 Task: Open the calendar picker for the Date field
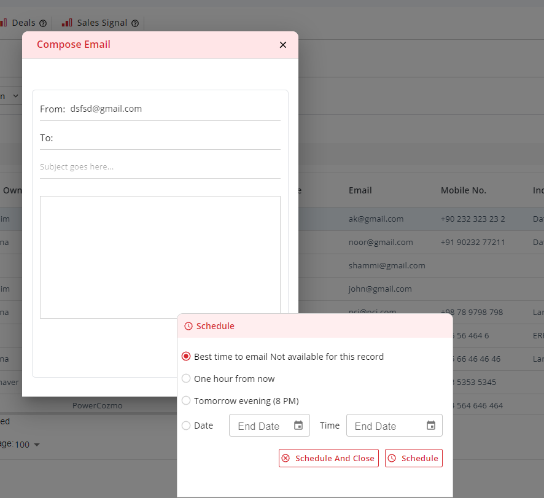tap(298, 426)
